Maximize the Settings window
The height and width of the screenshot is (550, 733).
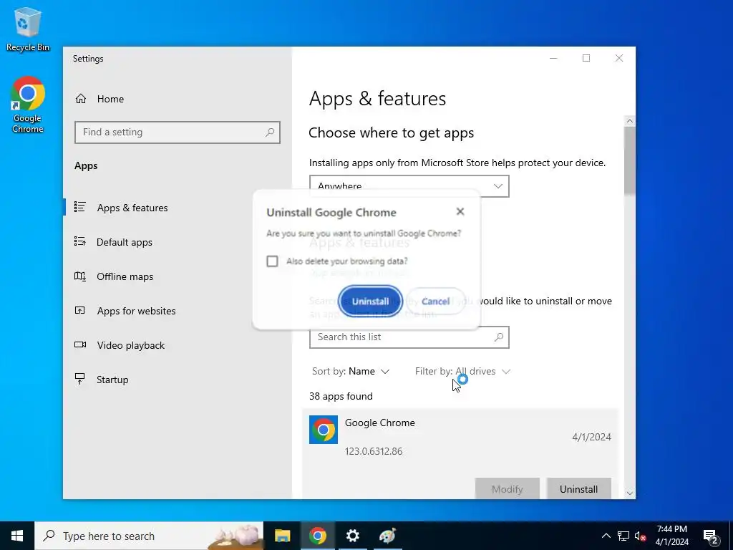(x=586, y=58)
